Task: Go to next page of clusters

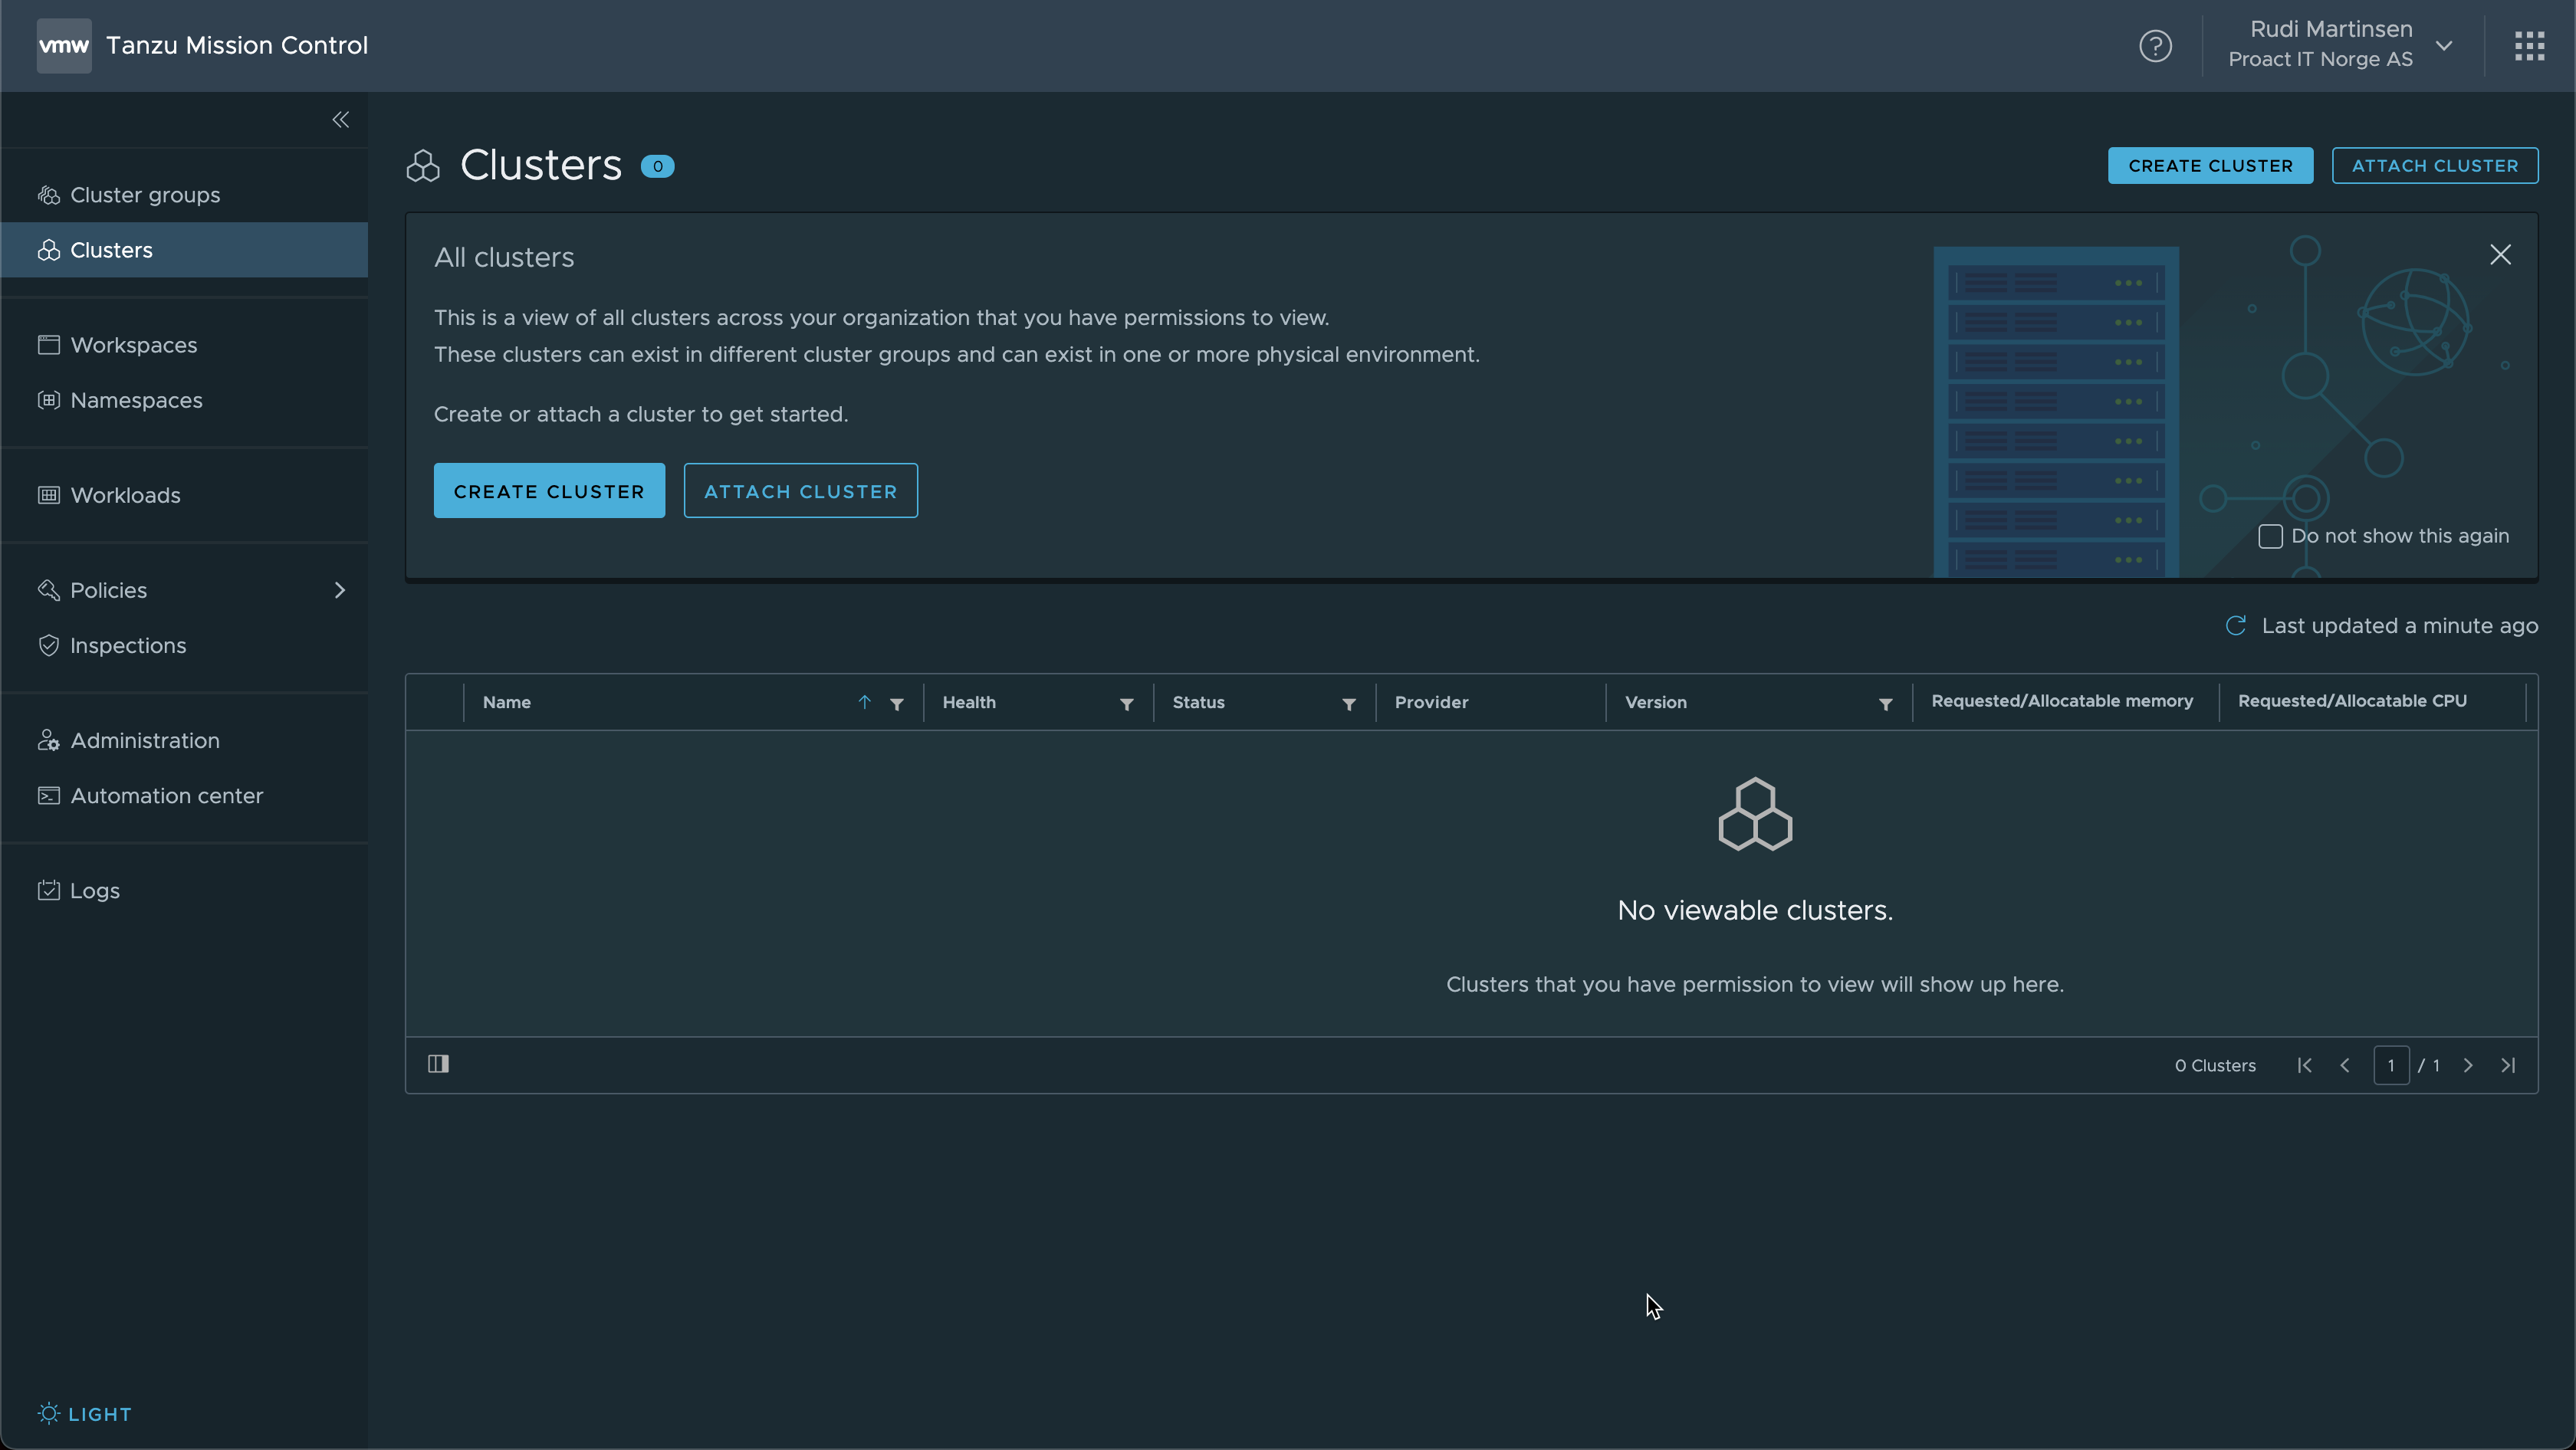Action: [2468, 1065]
